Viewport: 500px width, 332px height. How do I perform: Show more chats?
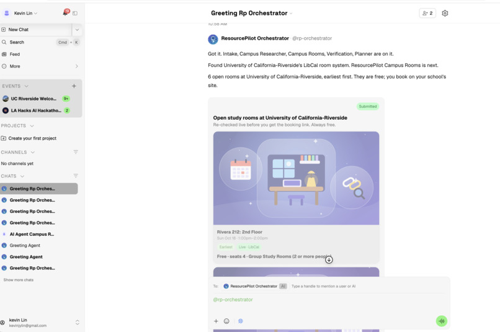point(19,280)
